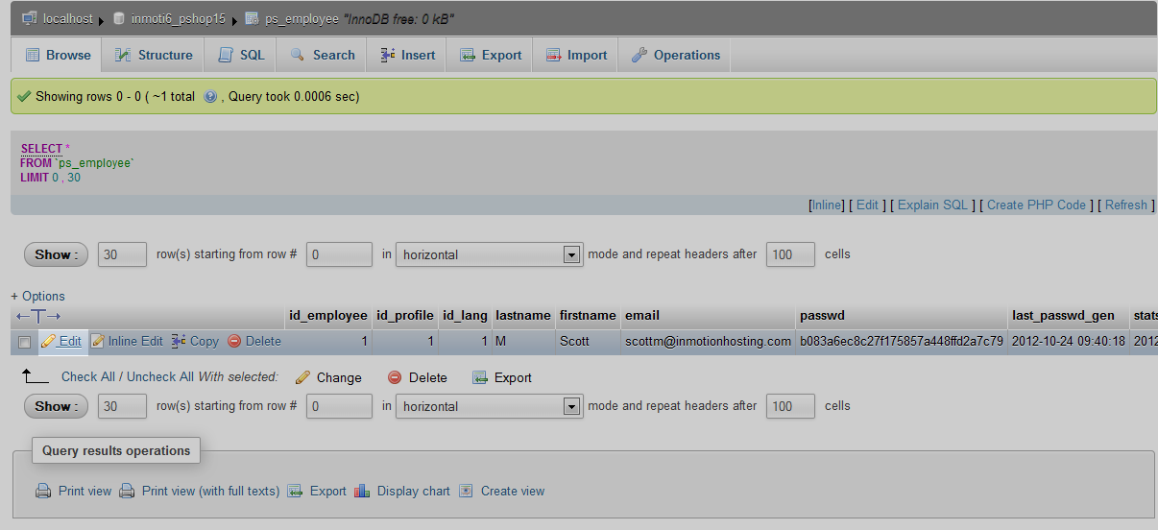Viewport: 1158px width, 530px height.
Task: Tick the checkbox for employee row 1
Action: [25, 342]
